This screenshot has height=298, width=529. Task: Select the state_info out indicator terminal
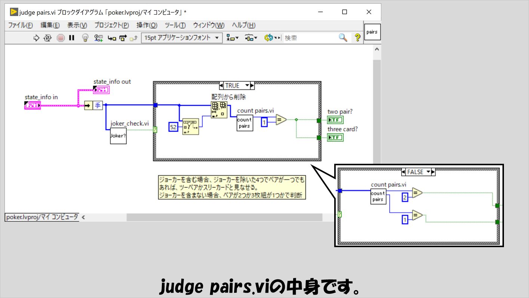click(x=101, y=89)
